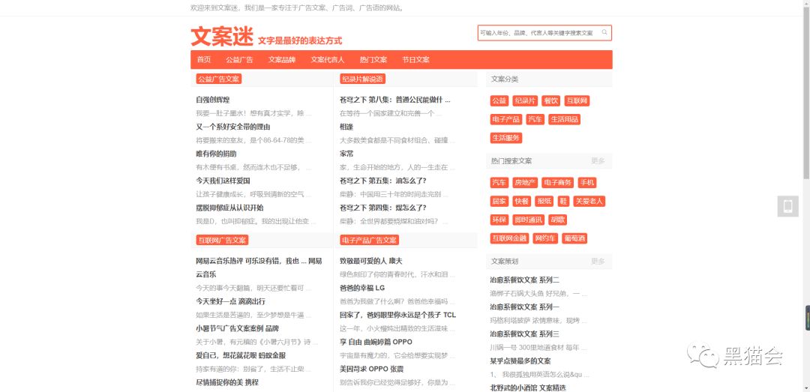The height and width of the screenshot is (392, 810).
Task: Open 治愈系餐饮文案 系列二
Action: (525, 280)
